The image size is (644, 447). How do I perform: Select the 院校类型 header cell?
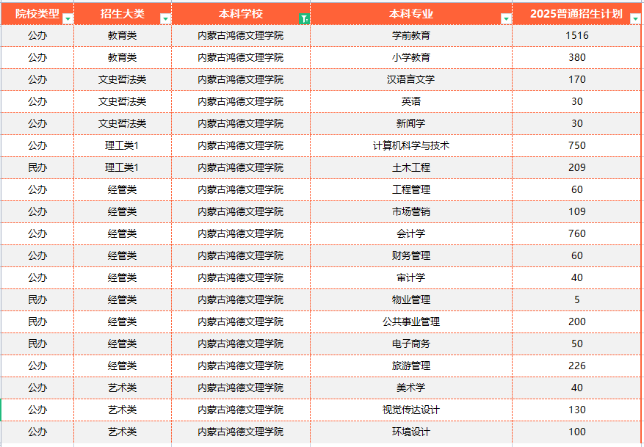tap(37, 14)
